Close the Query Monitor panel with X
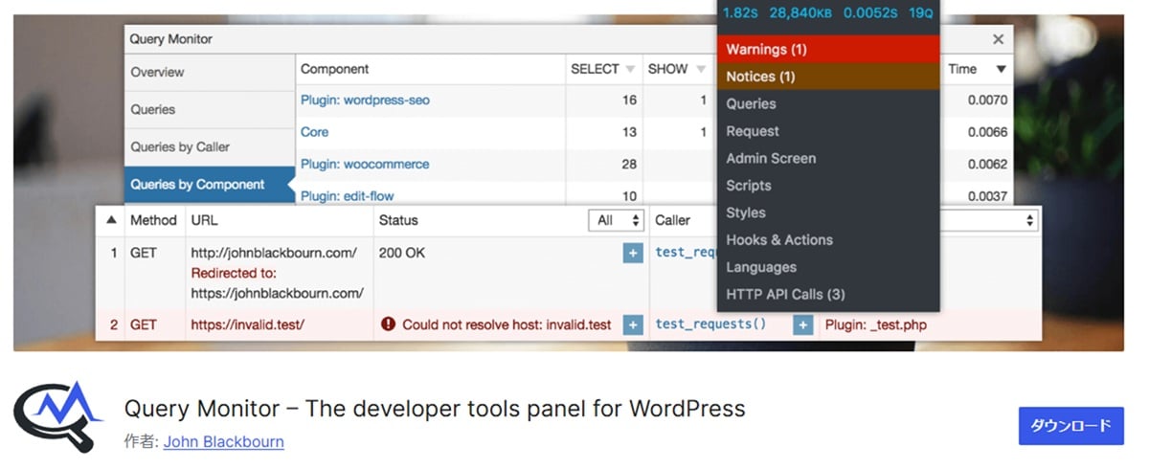1149x469 pixels. pyautogui.click(x=998, y=39)
